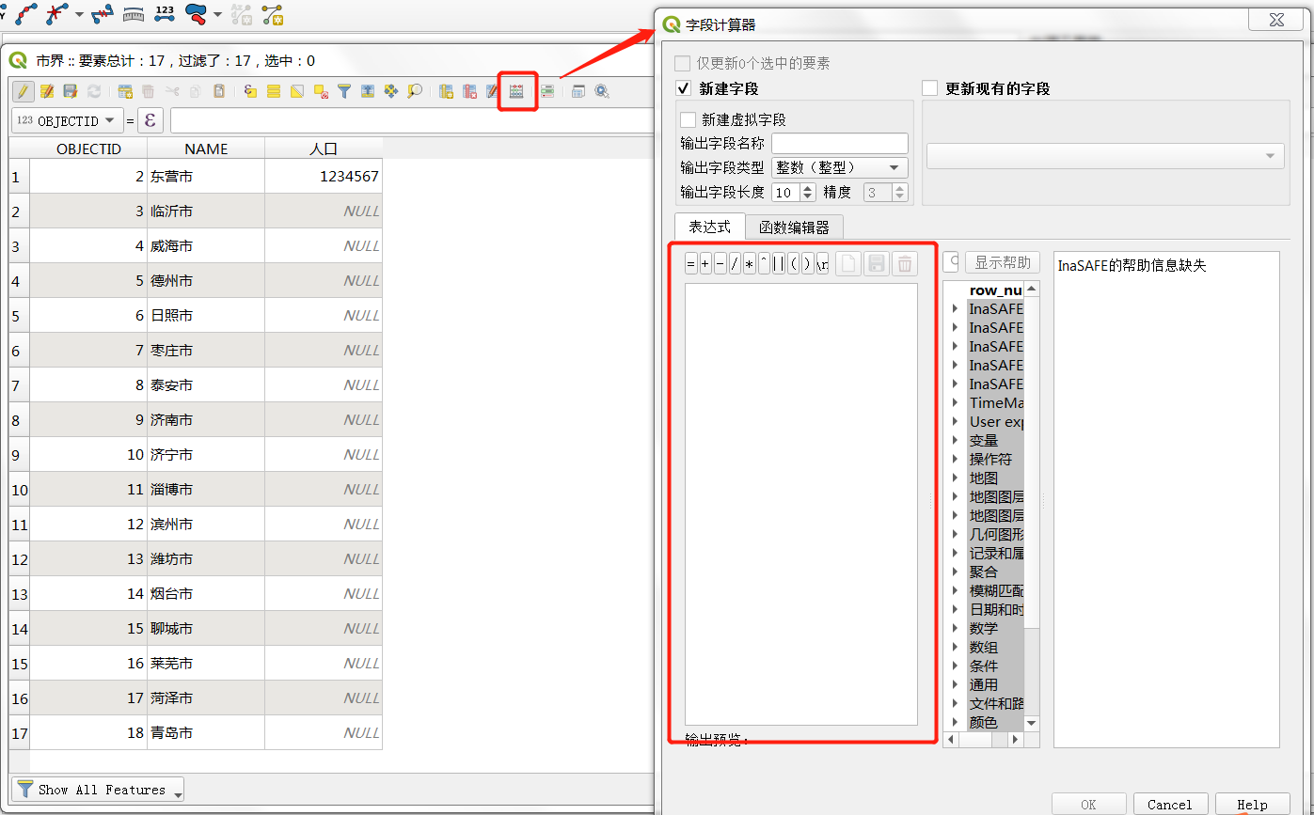Open the OBJECTID field selector dropdown
The height and width of the screenshot is (815, 1314).
[67, 120]
